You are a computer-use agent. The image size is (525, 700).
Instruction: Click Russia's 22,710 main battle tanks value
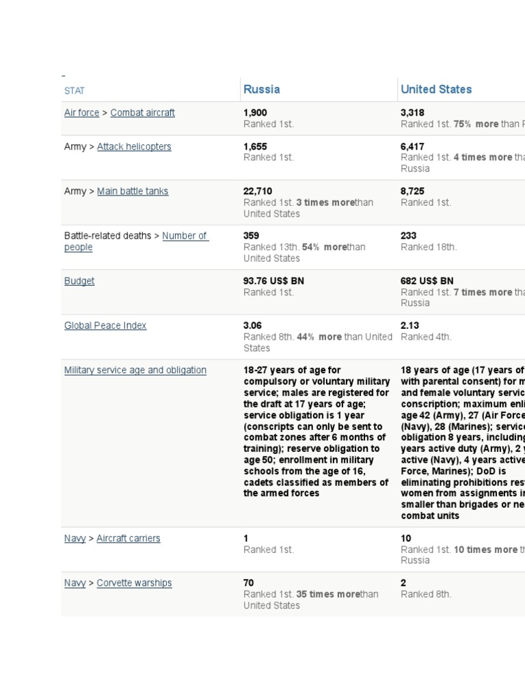coord(258,191)
